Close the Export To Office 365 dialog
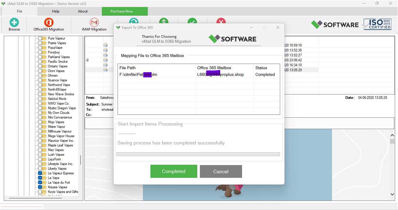The width and height of the screenshot is (398, 210). click(x=278, y=28)
